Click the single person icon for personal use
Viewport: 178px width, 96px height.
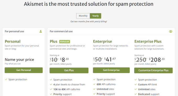coord(41,31)
